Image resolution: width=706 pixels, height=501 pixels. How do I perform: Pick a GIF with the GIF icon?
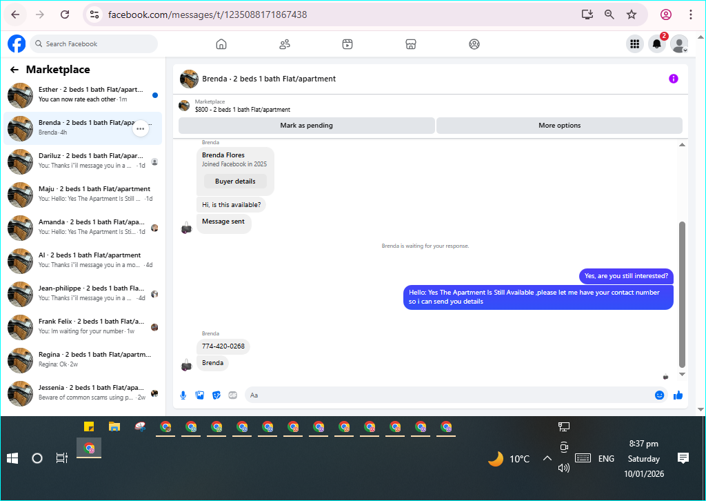(233, 395)
